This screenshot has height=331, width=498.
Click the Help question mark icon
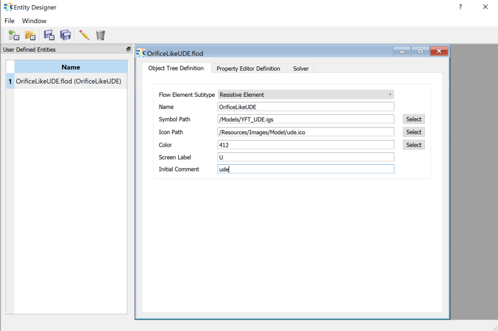461,7
